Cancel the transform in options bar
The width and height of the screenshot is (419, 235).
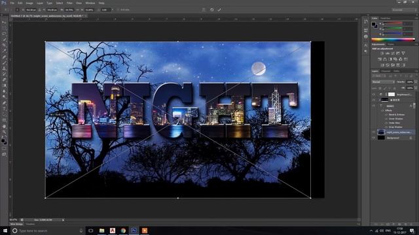tap(212, 10)
